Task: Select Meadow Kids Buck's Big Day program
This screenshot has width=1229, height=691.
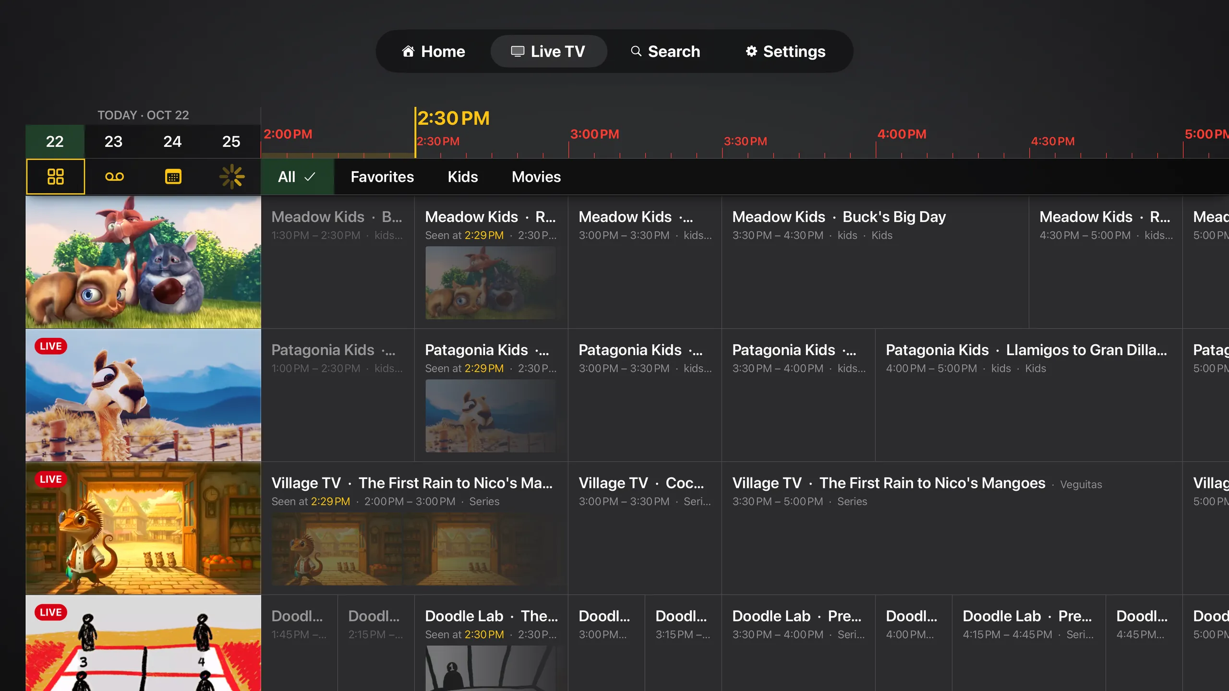Action: tap(875, 262)
